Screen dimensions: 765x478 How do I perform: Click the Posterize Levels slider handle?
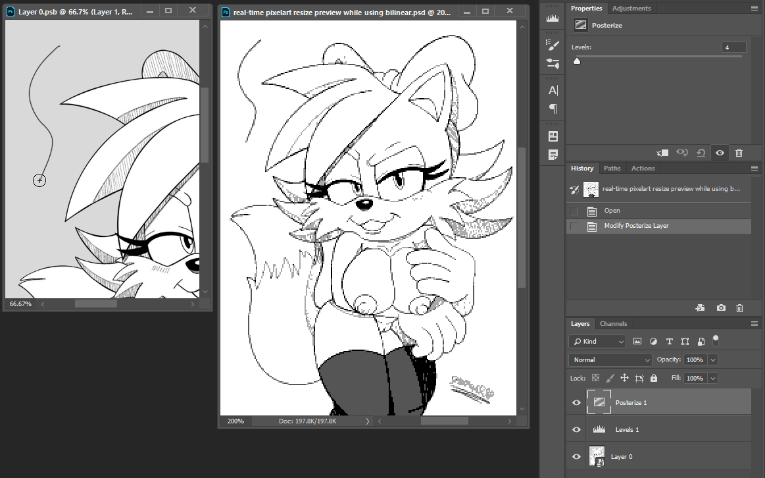point(577,61)
